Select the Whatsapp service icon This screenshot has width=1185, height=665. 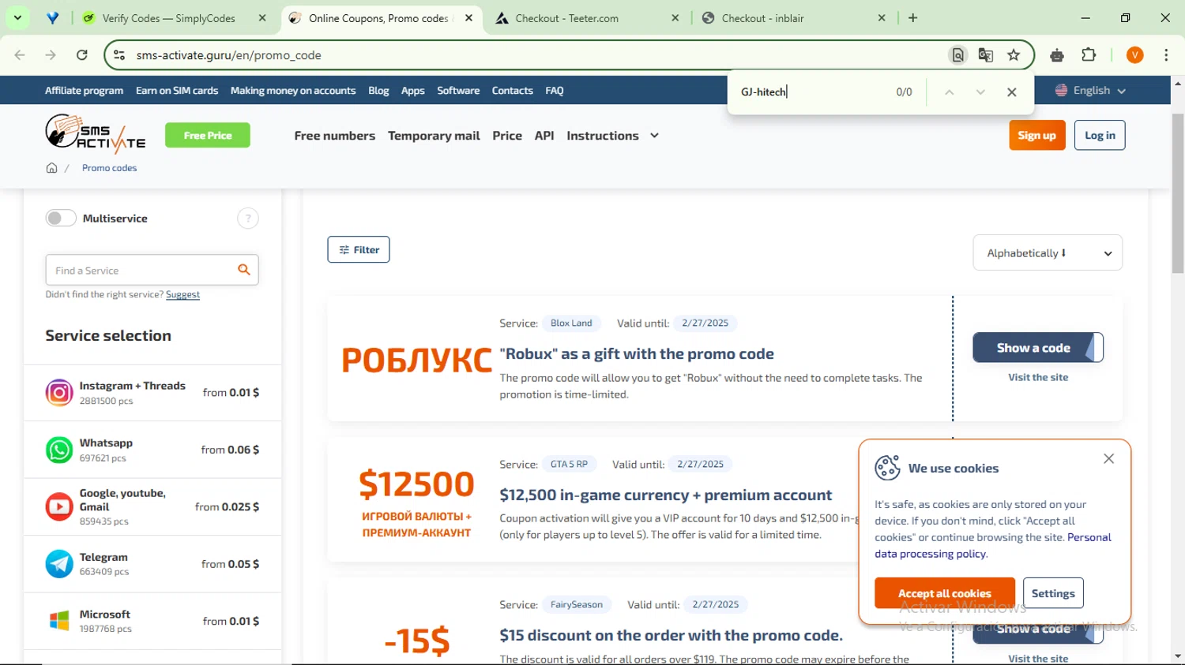[x=59, y=450]
